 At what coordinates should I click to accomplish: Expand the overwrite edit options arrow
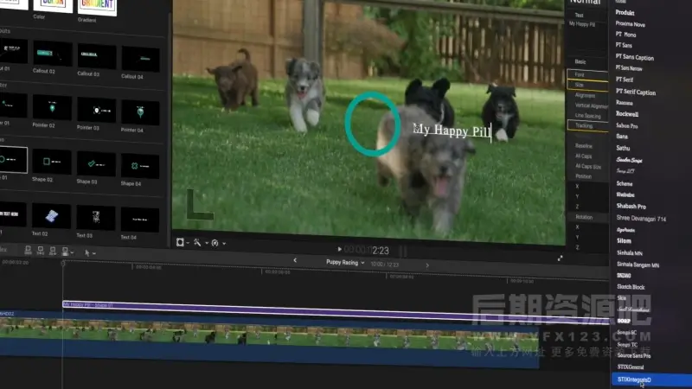72,252
